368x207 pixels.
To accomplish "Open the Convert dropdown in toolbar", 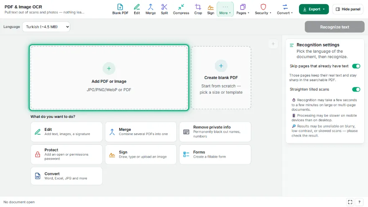I will point(285,9).
